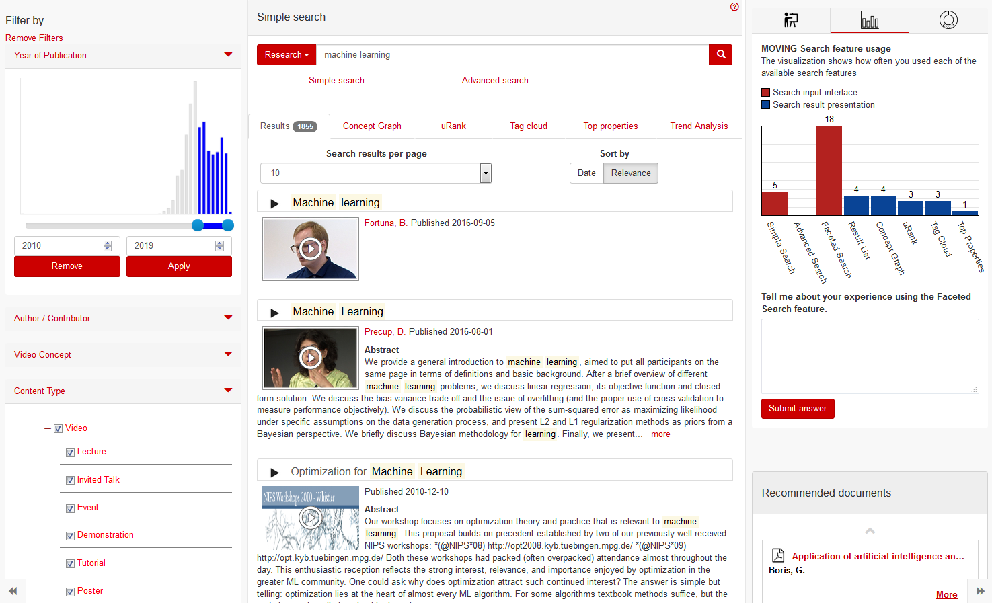Image resolution: width=992 pixels, height=603 pixels.
Task: Switch to the bar chart statistics icon tab
Action: [870, 21]
